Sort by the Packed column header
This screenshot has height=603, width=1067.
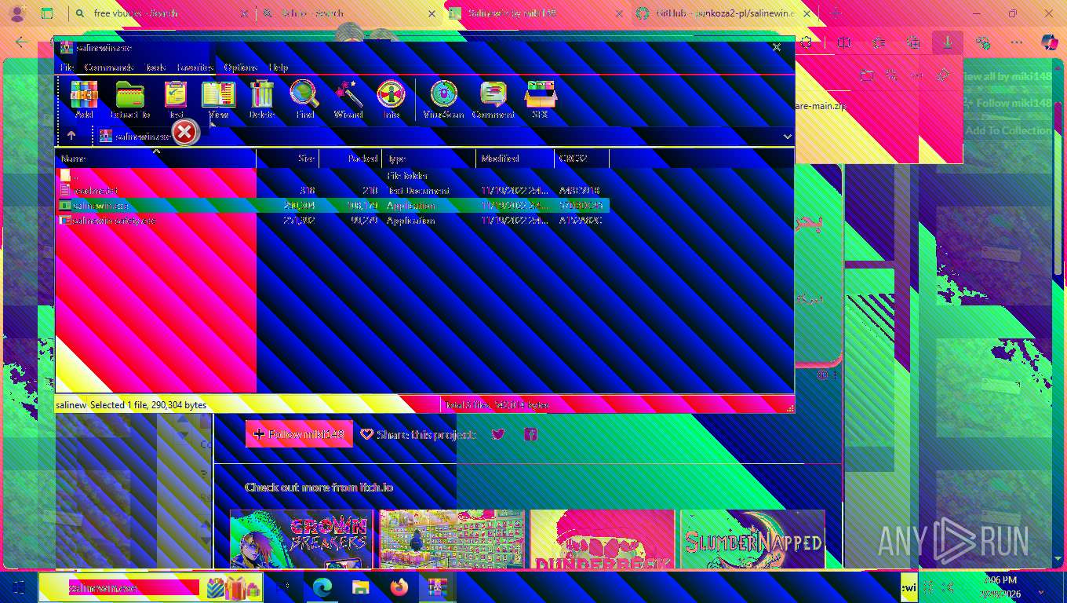pyautogui.click(x=351, y=159)
